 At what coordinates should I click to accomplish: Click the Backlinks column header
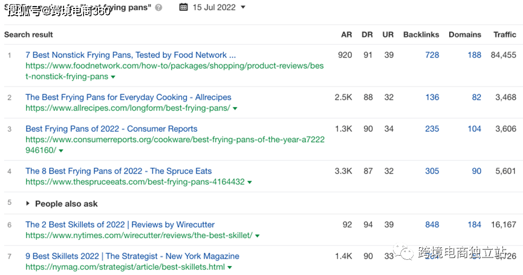click(x=421, y=34)
